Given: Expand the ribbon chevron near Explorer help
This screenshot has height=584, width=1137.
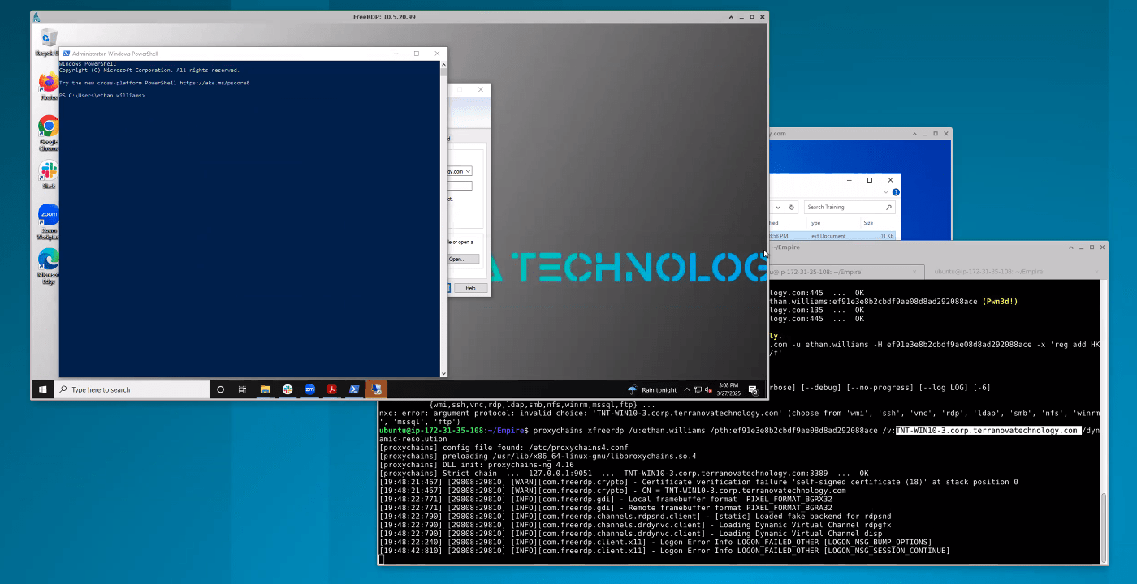Looking at the screenshot, I should pyautogui.click(x=885, y=191).
